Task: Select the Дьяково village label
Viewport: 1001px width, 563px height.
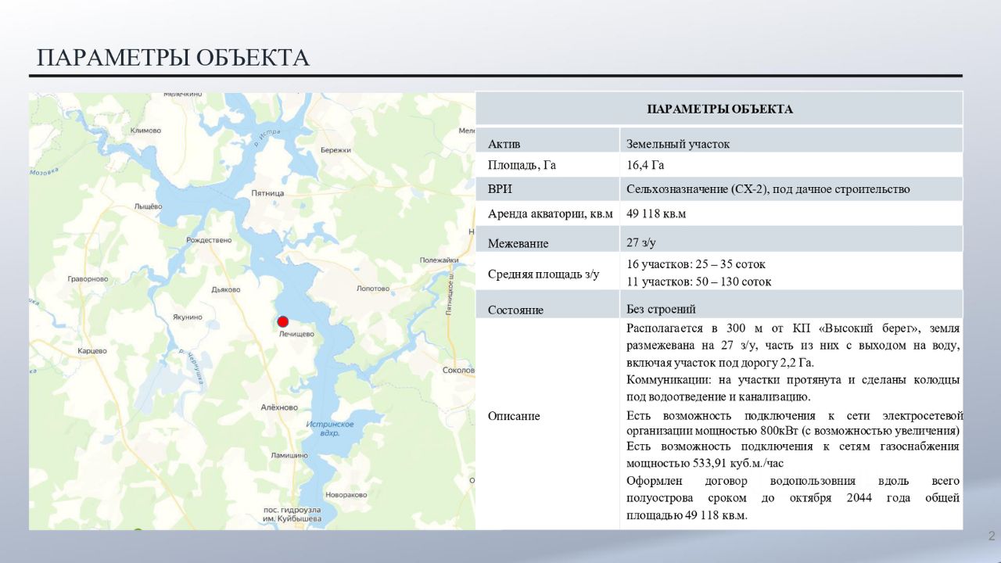Action: tap(226, 290)
